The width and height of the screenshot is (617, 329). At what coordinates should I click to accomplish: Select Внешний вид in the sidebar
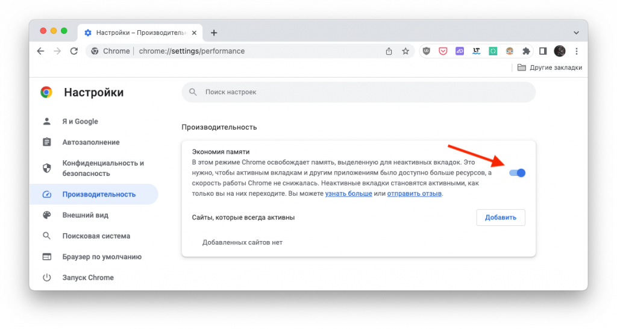click(x=85, y=215)
